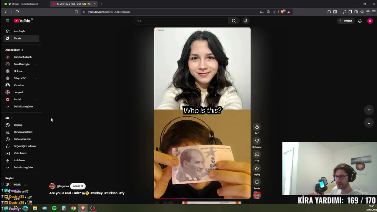Share the Short via Paylaş
Viewport: 377px width, 212px height.
257,168
